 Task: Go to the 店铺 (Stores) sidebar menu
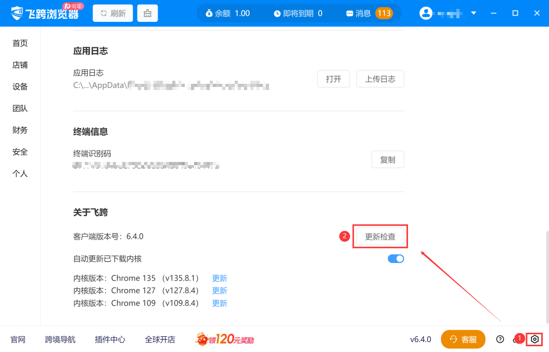pyautogui.click(x=20, y=65)
